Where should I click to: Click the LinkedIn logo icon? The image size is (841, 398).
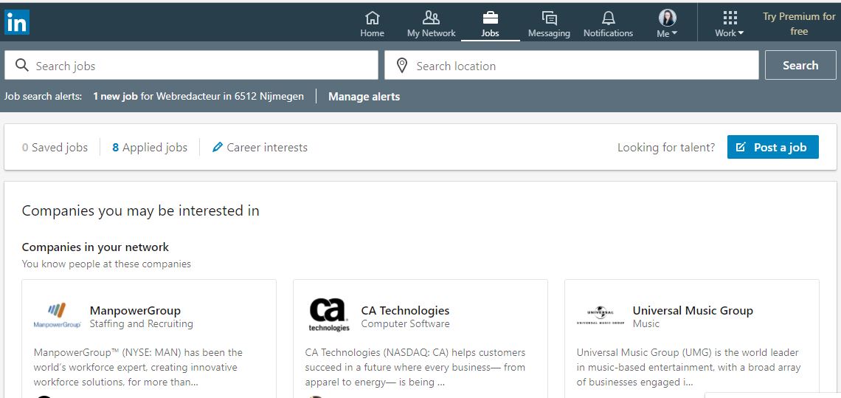pyautogui.click(x=16, y=22)
